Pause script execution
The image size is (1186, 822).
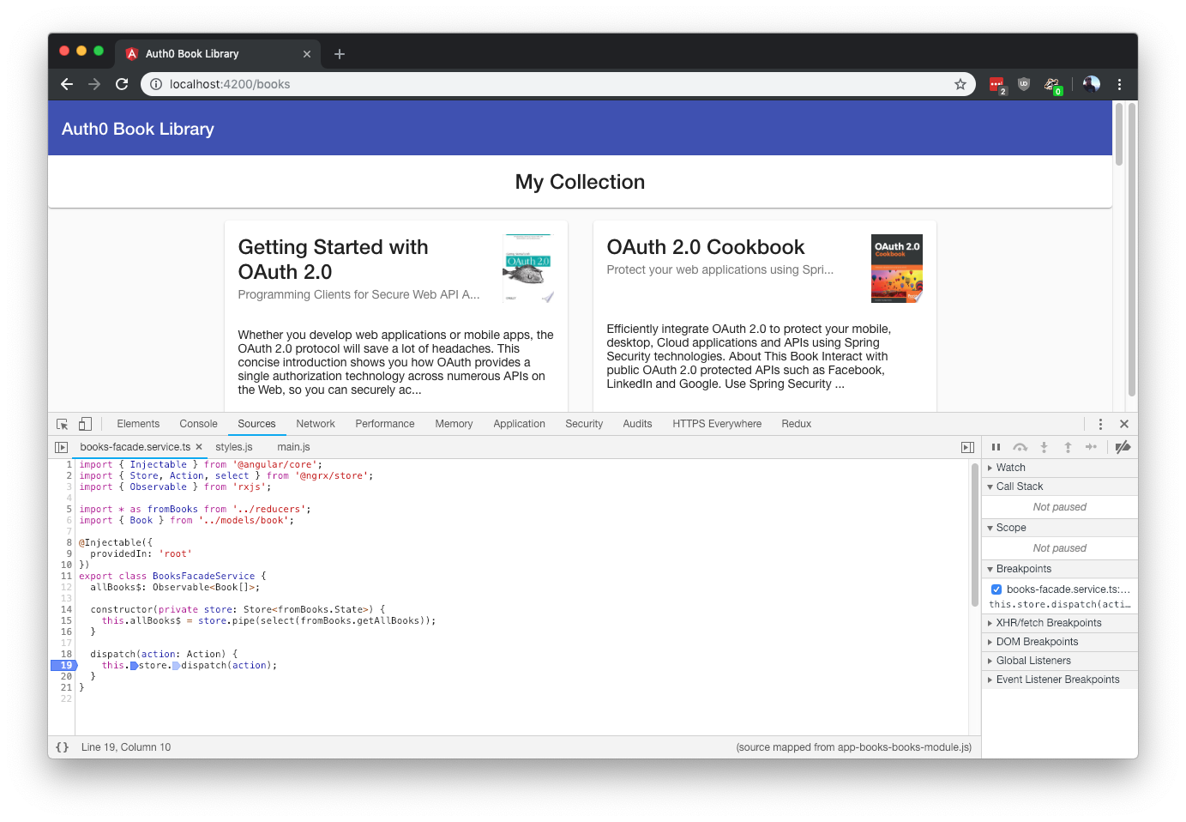pyautogui.click(x=996, y=447)
